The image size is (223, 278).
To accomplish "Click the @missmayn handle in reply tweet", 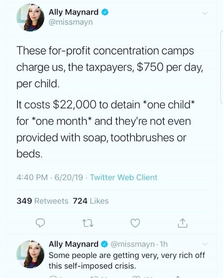I will [132, 244].
